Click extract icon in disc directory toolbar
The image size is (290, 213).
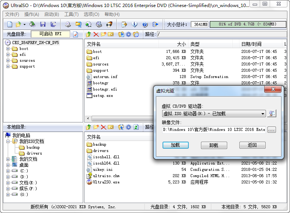(121, 34)
